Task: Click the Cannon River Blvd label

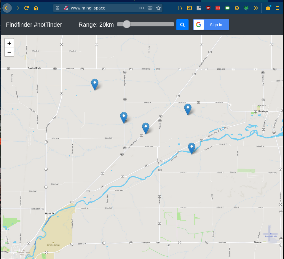Action: (x=215, y=133)
